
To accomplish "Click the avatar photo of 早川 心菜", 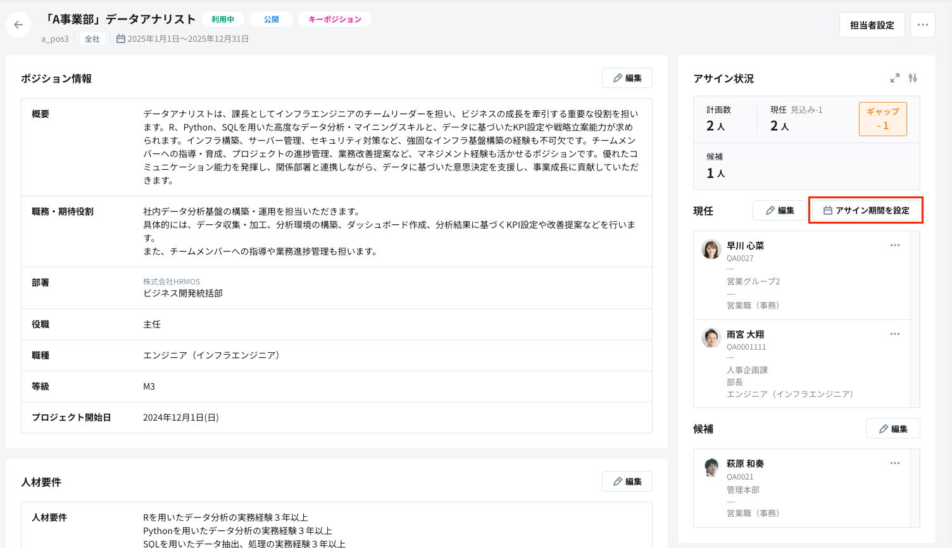I will [x=711, y=250].
